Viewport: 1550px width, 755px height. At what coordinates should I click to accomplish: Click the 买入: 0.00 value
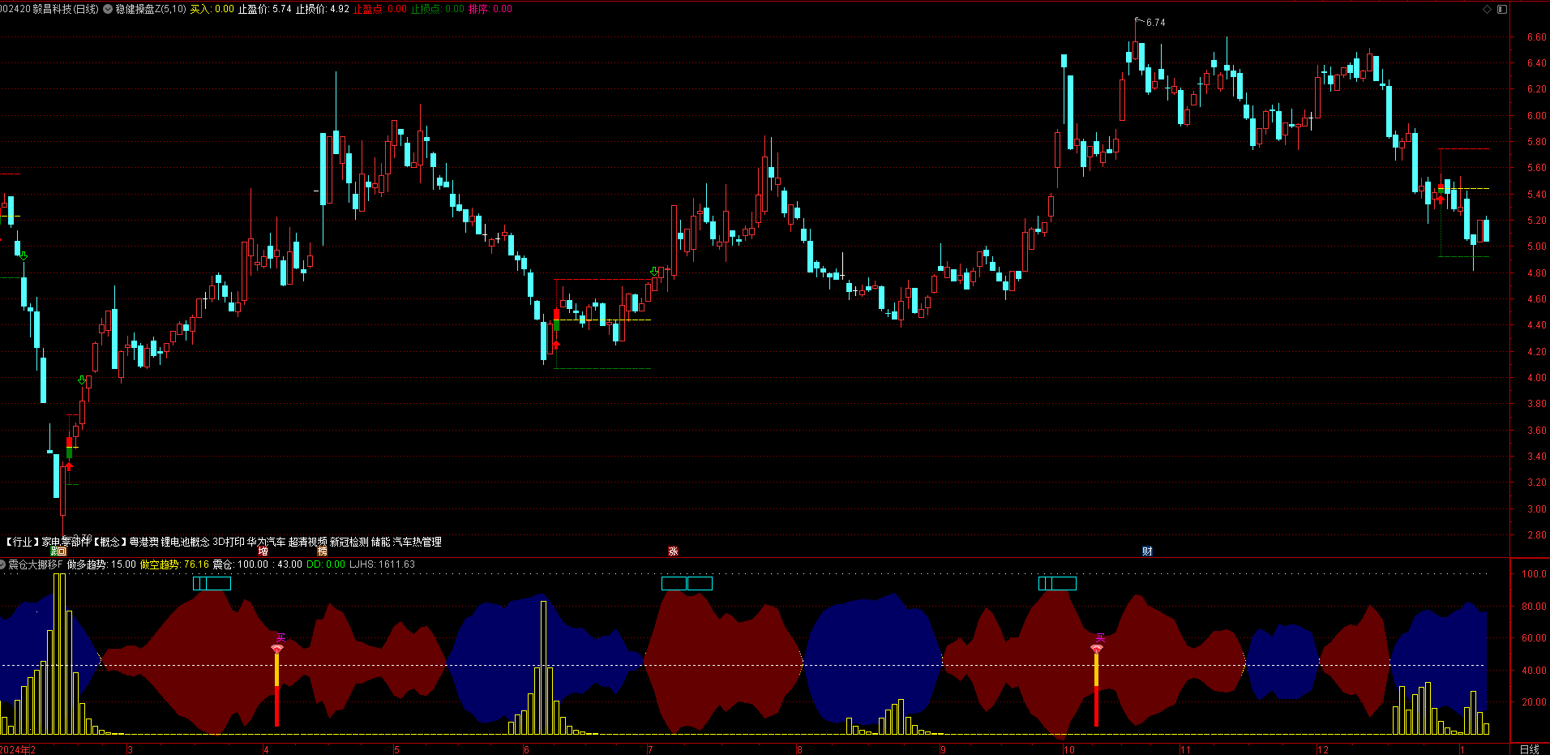tap(212, 9)
